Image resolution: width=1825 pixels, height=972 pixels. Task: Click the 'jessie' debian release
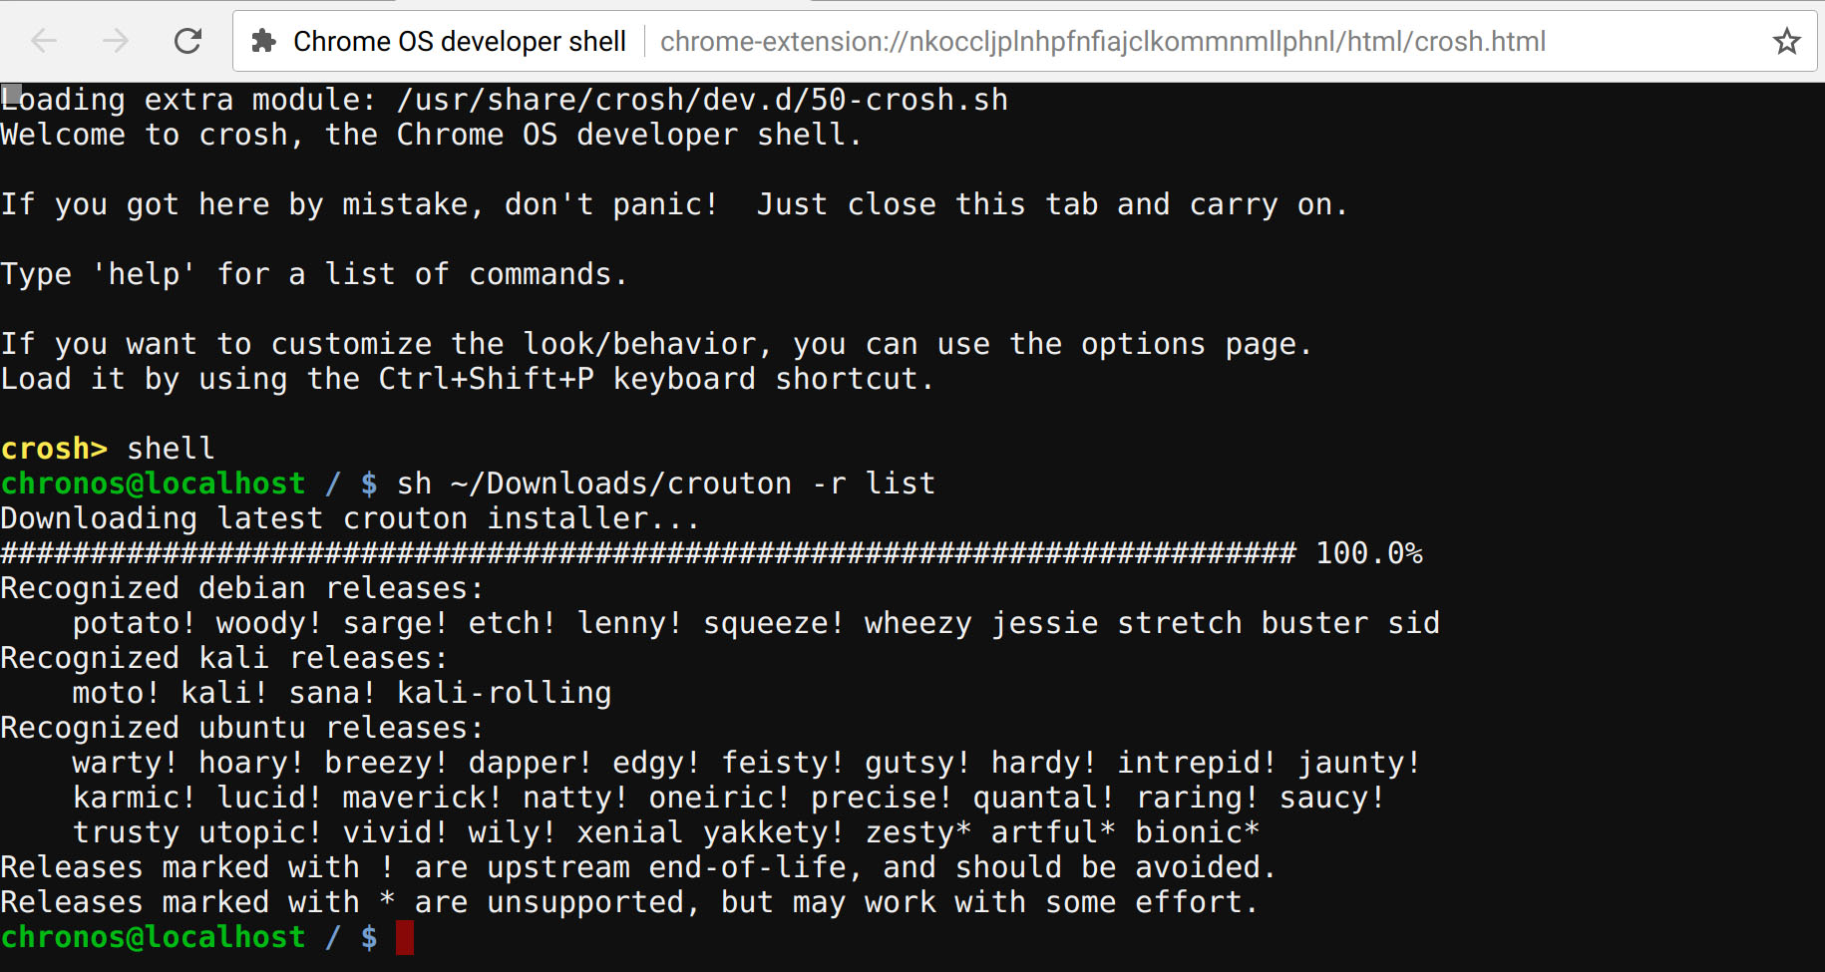point(1044,623)
